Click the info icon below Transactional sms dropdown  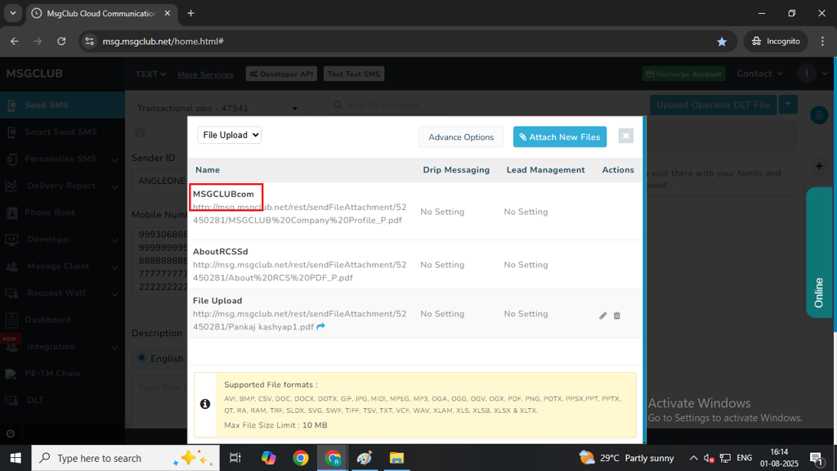[140, 132]
